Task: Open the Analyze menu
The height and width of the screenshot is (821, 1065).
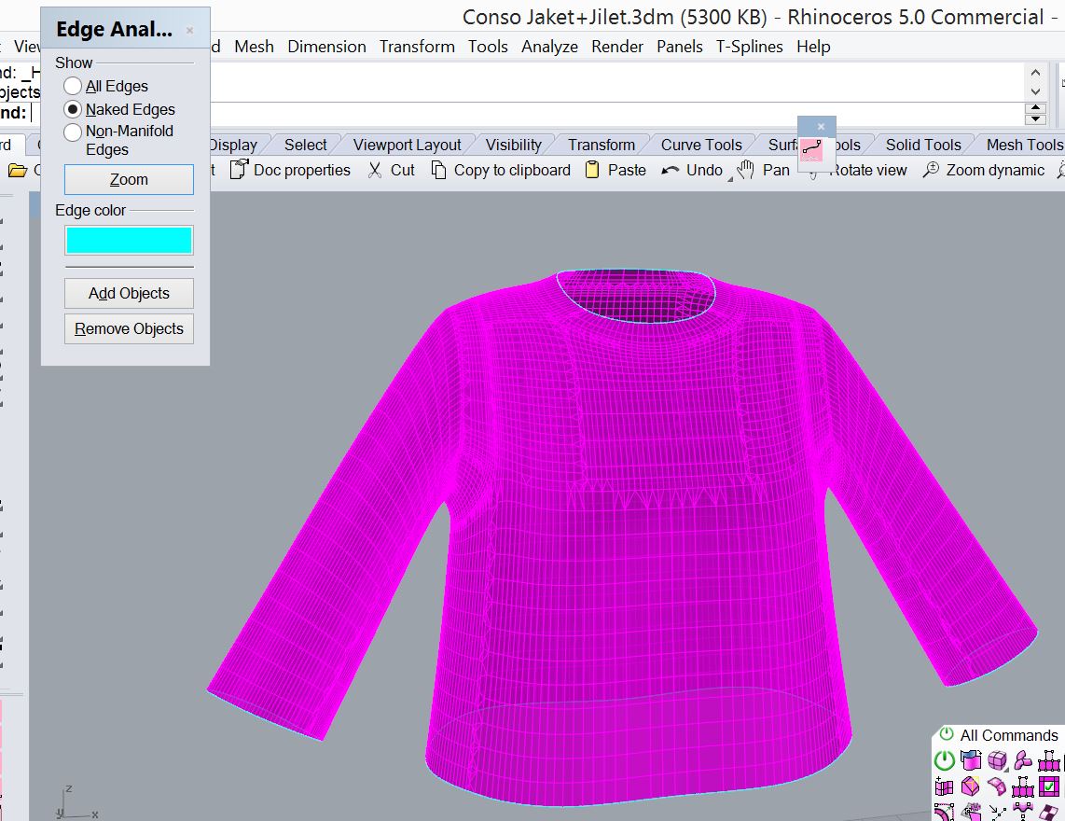Action: 549,47
